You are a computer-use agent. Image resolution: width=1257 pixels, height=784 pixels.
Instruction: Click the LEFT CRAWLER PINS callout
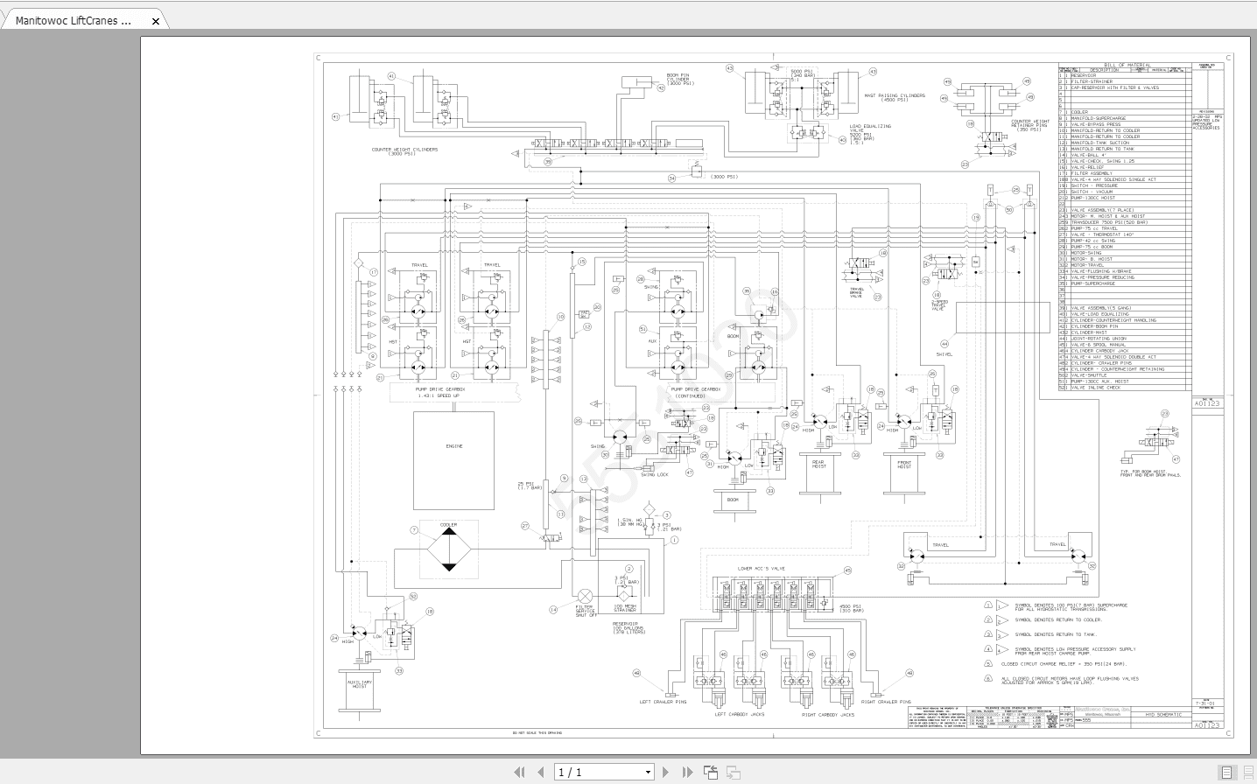pos(664,700)
